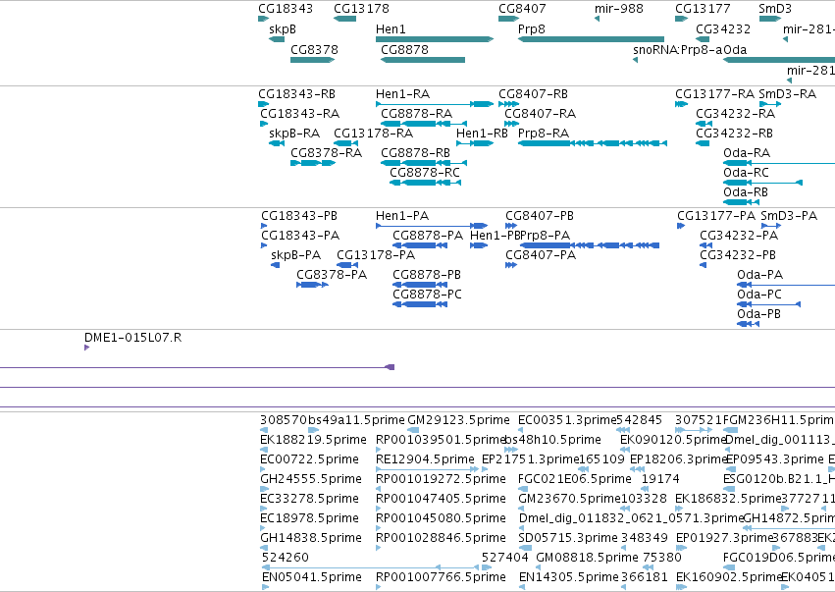Select the GM29123.5prime EST label
Screen dimensions: 835x592
point(458,421)
